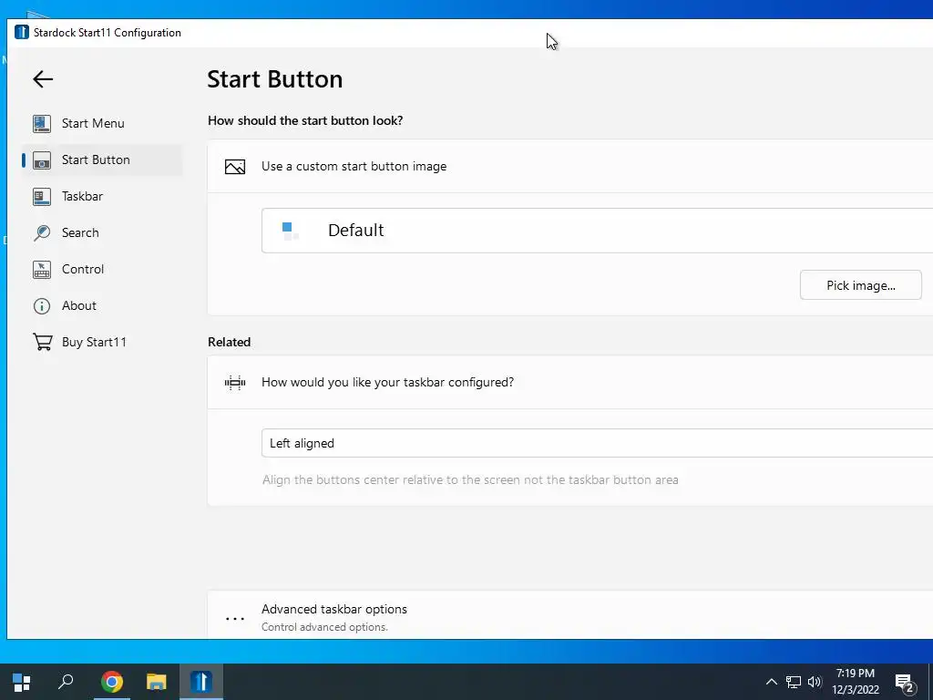Viewport: 933px width, 700px height.
Task: Open the Taskbar settings page
Action: 102,196
